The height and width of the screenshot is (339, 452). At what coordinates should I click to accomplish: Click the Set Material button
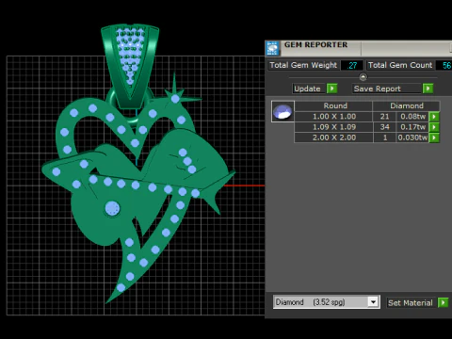pos(411,302)
